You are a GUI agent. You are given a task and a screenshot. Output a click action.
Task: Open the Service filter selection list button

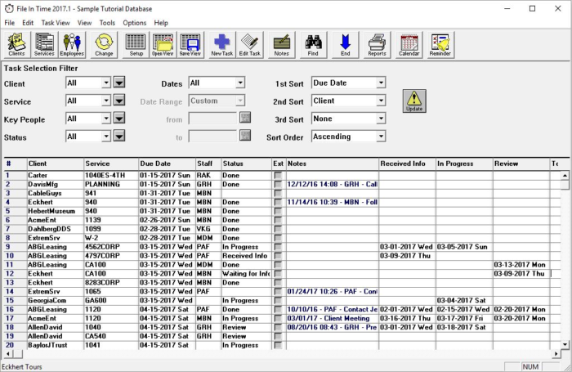[119, 100]
